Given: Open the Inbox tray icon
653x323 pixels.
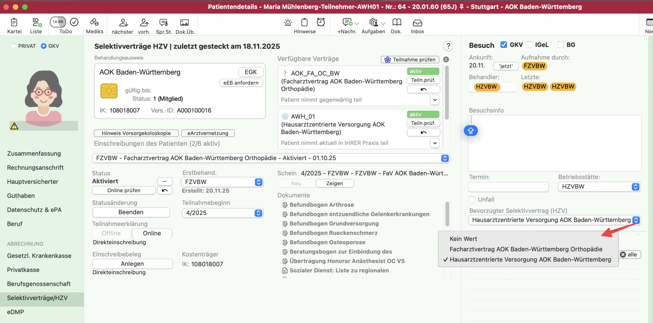Looking at the screenshot, I should point(417,23).
